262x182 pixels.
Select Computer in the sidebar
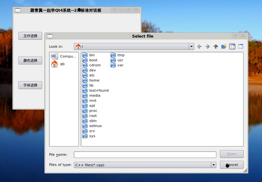tap(64, 56)
